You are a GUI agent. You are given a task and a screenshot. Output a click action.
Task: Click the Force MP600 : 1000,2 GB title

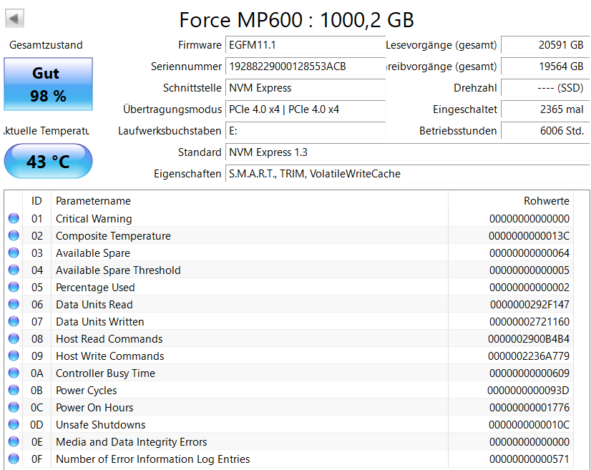point(297,20)
